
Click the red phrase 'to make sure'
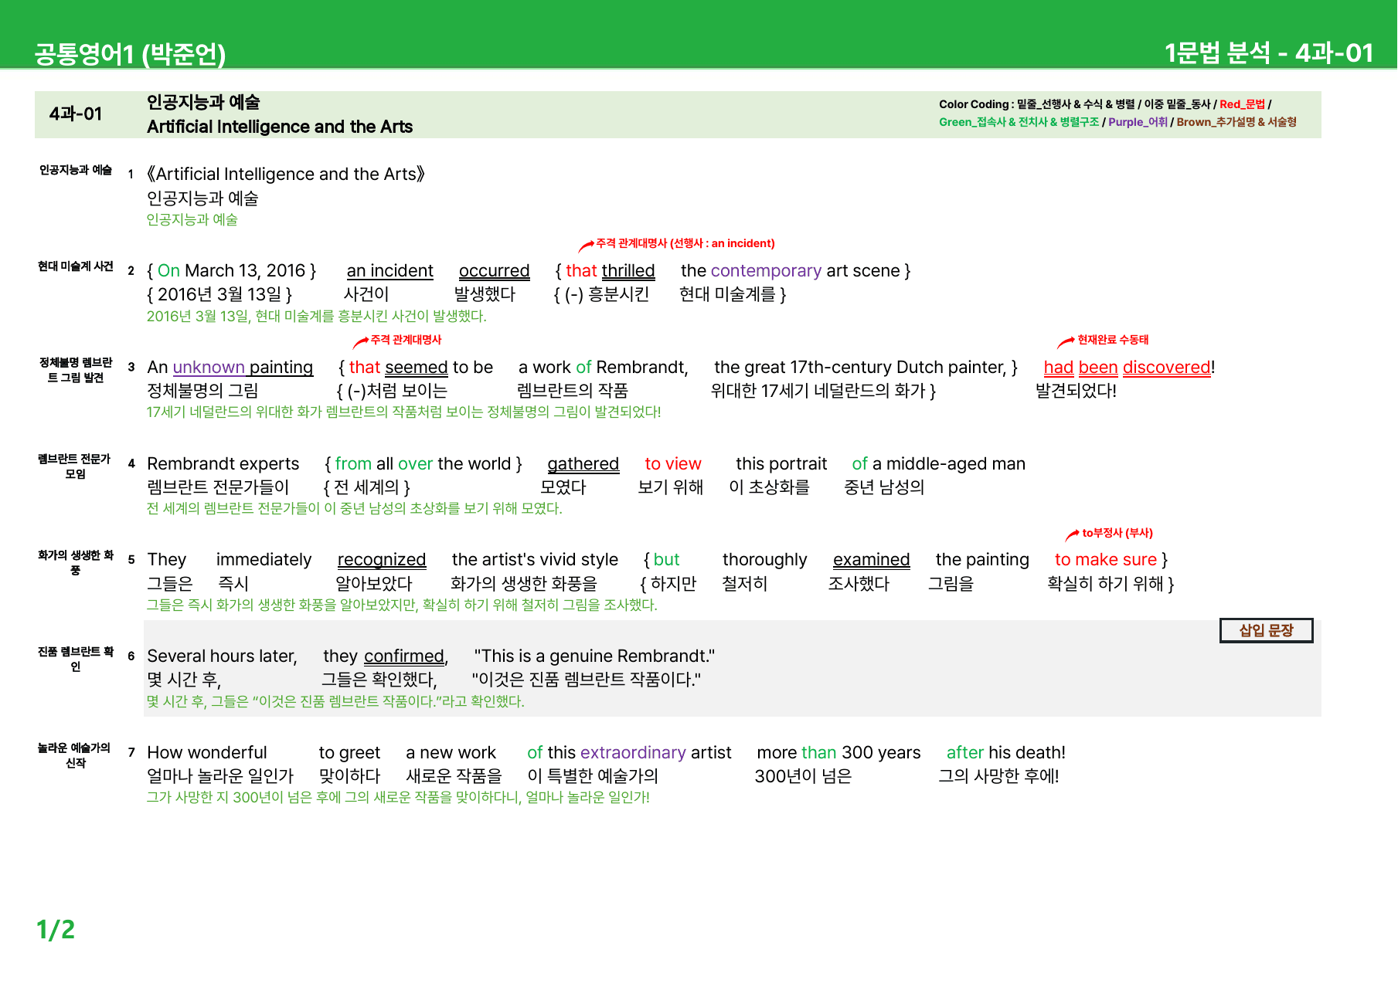click(1106, 560)
